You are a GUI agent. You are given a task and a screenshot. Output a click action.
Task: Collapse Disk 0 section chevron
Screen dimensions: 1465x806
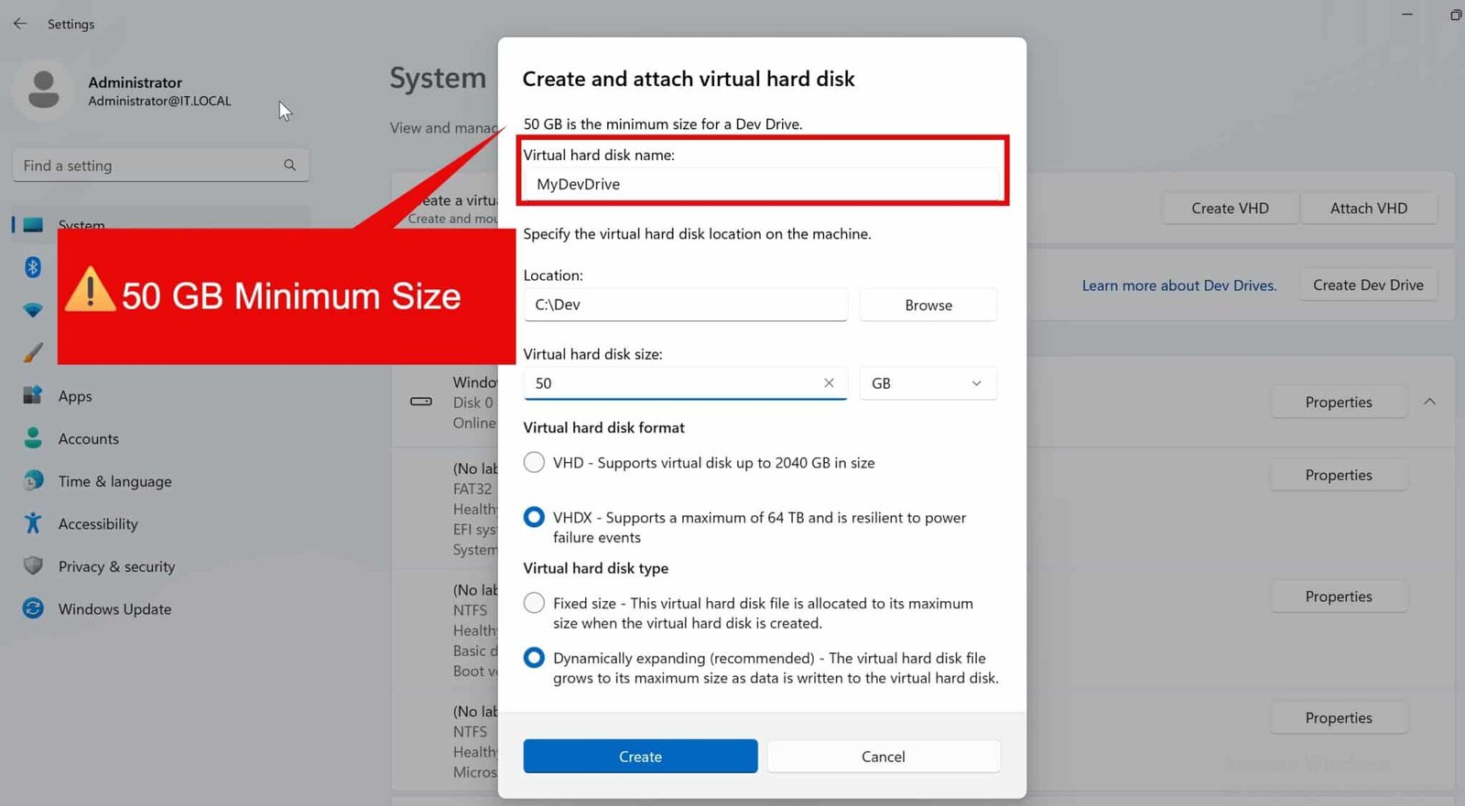tap(1429, 402)
